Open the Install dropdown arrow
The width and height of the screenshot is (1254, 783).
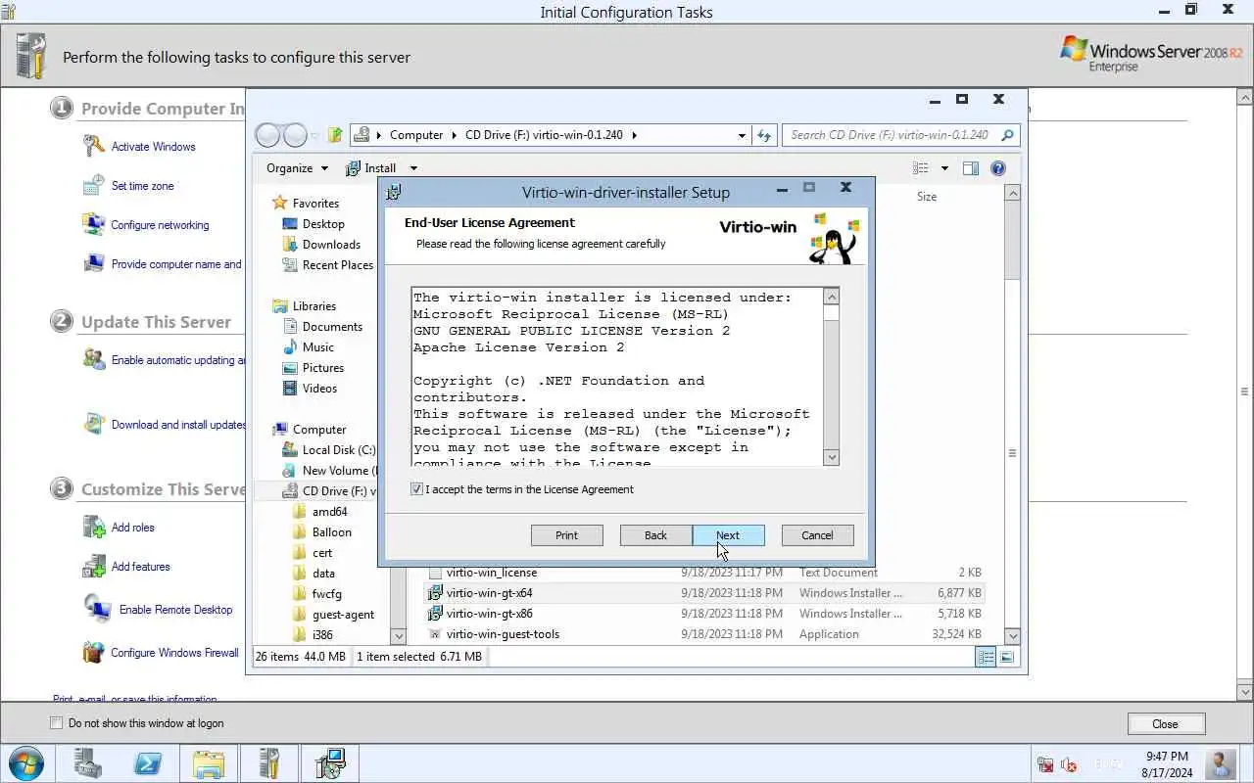point(413,168)
